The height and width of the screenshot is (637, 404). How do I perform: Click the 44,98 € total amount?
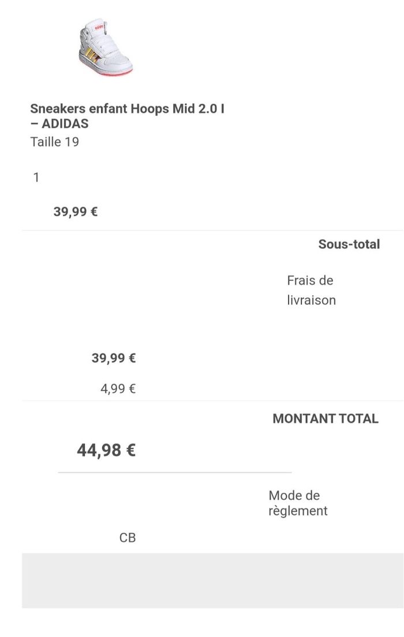tap(106, 450)
